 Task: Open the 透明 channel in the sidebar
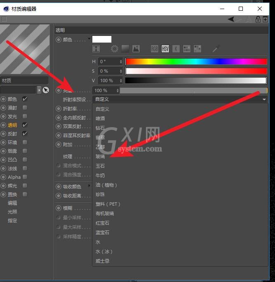[12, 125]
